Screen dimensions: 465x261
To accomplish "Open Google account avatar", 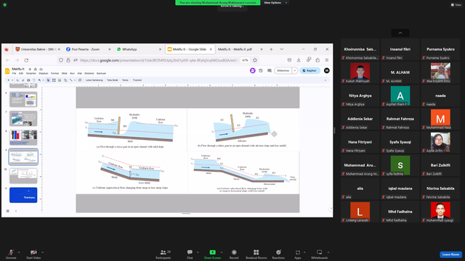I will click(326, 71).
